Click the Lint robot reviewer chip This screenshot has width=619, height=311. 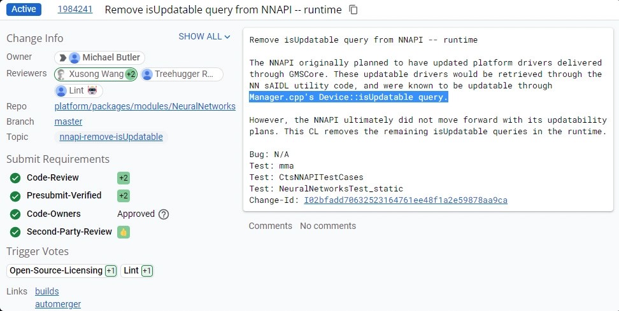coord(80,91)
